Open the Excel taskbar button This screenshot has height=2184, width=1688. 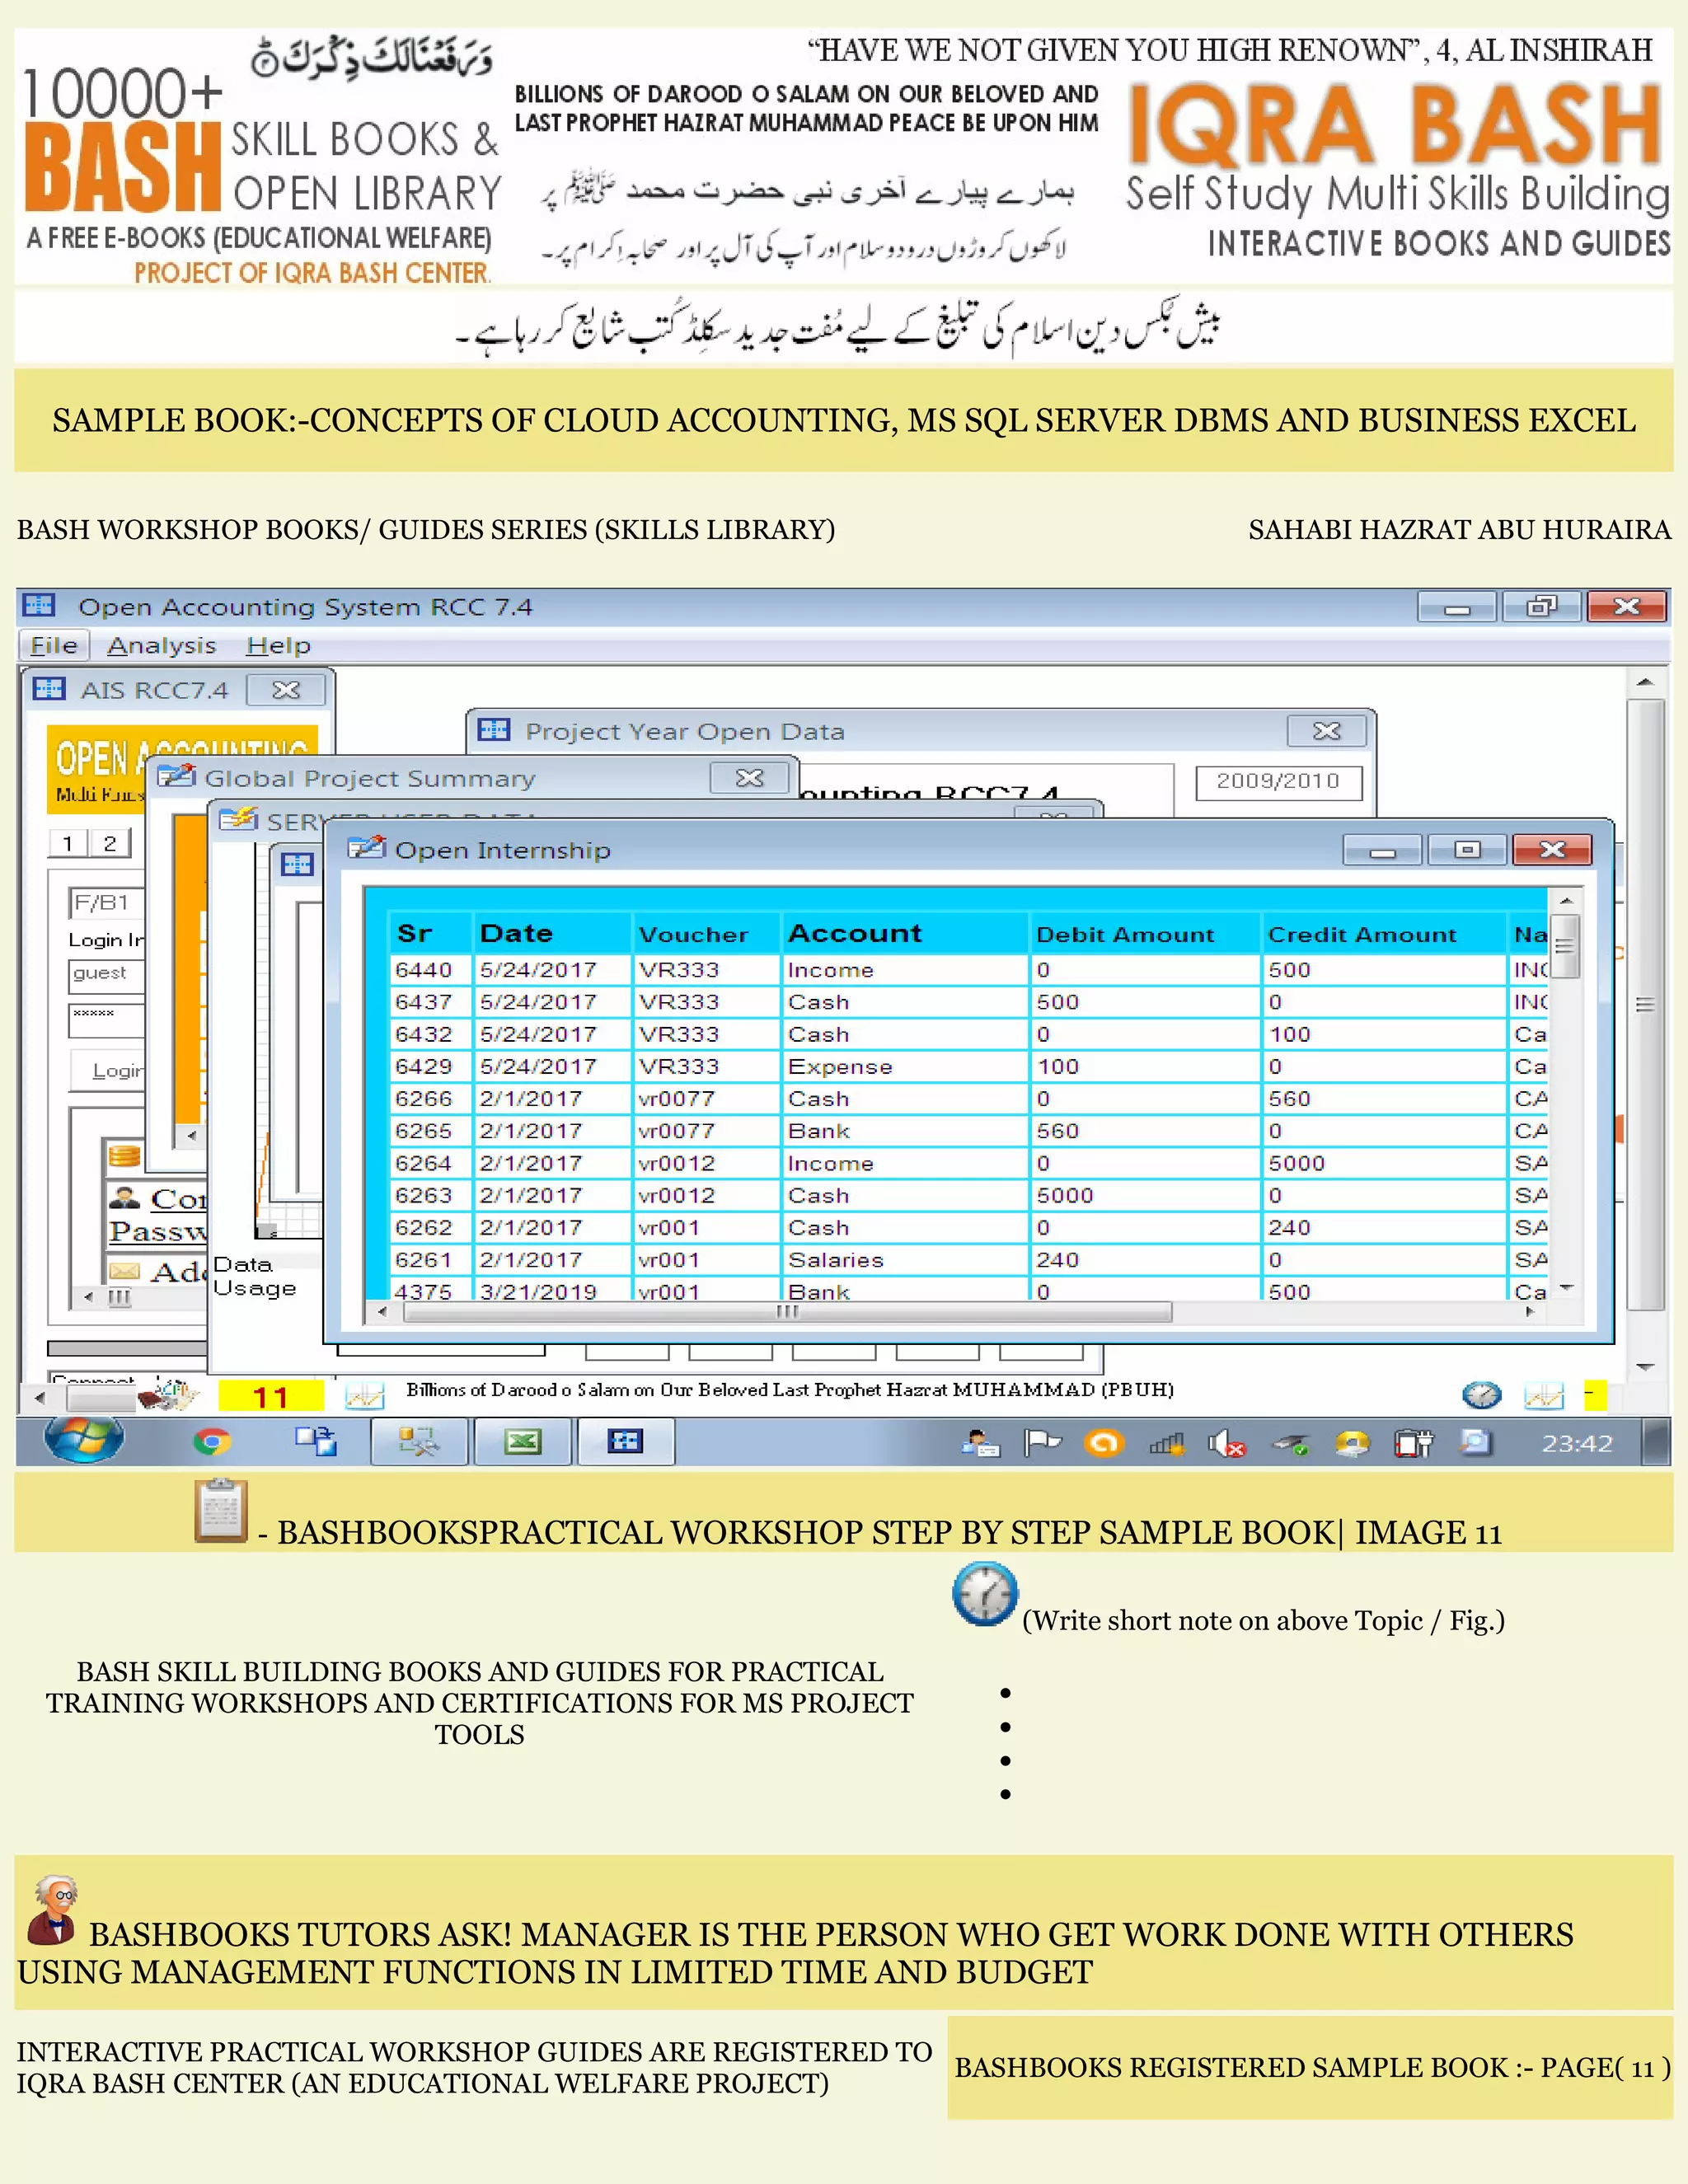coord(523,1442)
